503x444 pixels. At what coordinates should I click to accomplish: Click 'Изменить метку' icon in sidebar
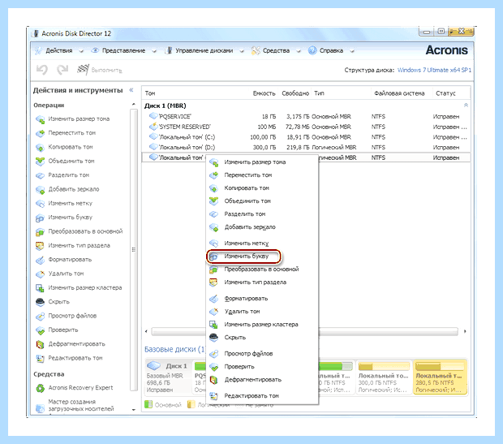40,204
